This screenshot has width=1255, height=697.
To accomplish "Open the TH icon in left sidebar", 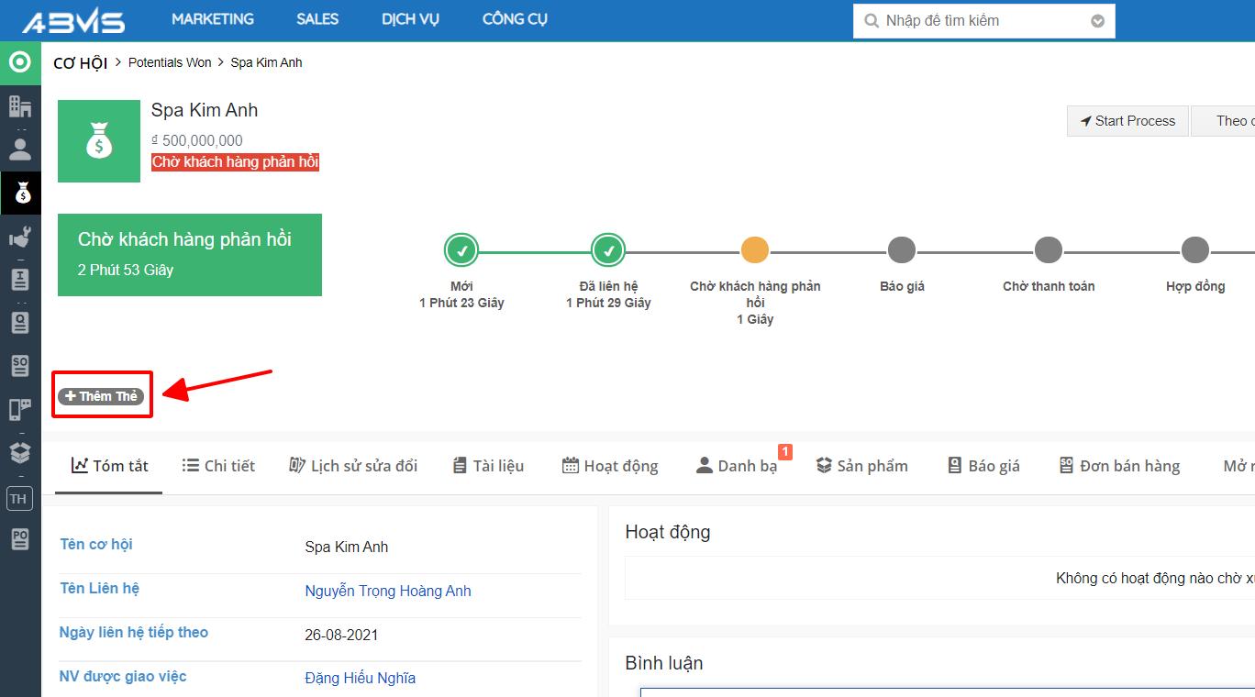I will (19, 499).
